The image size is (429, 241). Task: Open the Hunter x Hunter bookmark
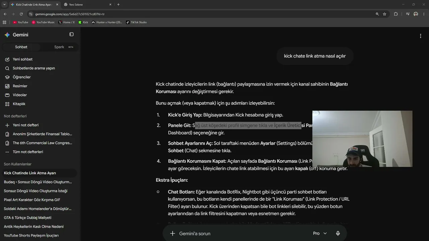click(107, 22)
